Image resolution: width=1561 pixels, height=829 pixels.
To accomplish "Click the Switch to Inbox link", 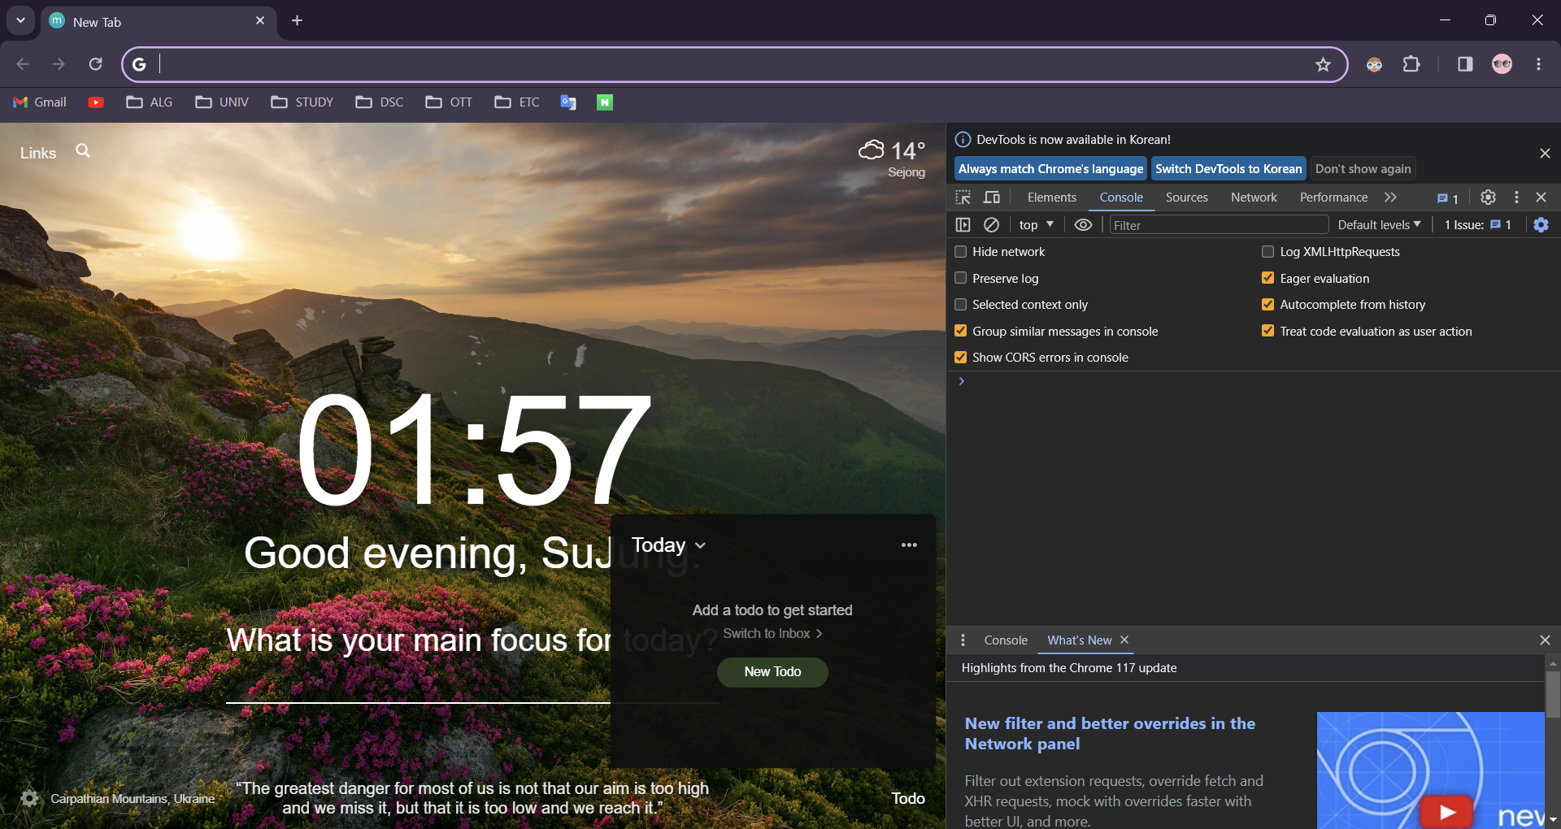I will point(772,634).
